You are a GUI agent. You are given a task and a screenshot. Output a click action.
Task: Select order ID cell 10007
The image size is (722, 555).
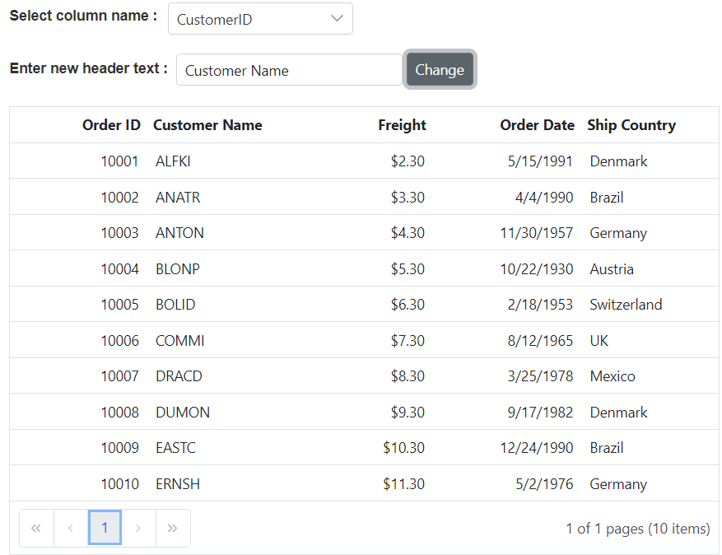click(x=119, y=375)
